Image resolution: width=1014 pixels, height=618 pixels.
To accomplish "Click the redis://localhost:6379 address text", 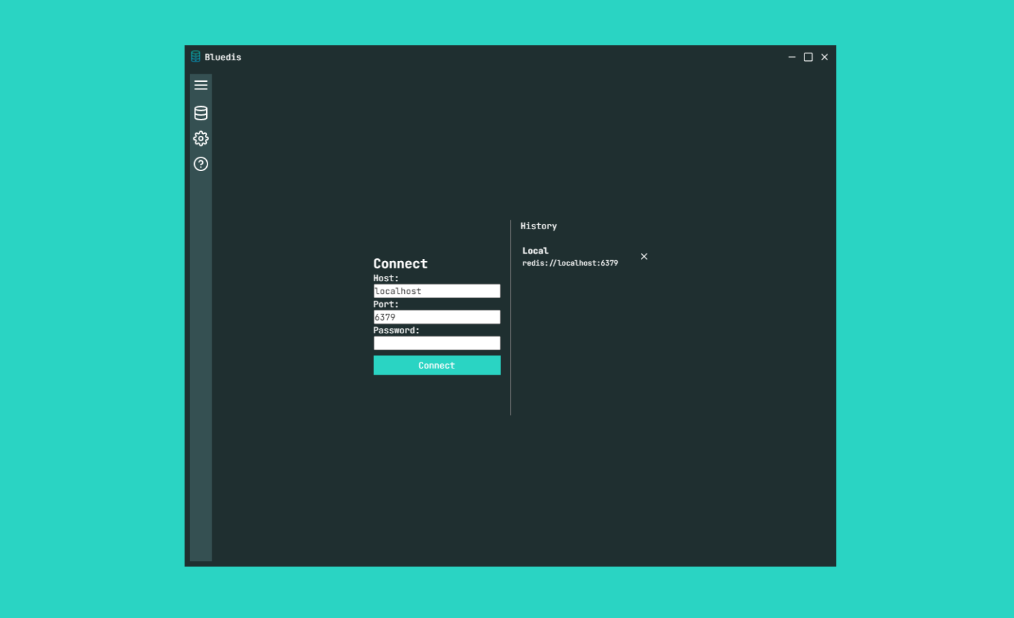I will tap(570, 264).
